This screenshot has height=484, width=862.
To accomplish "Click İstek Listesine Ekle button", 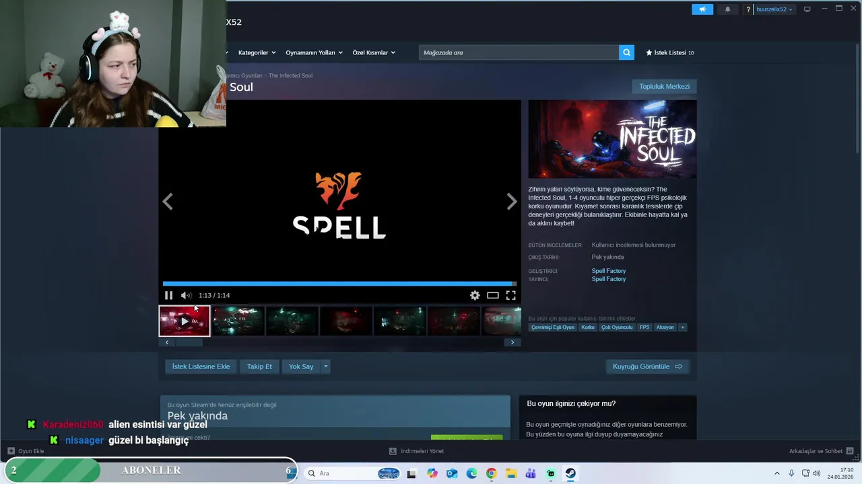I will pos(201,366).
